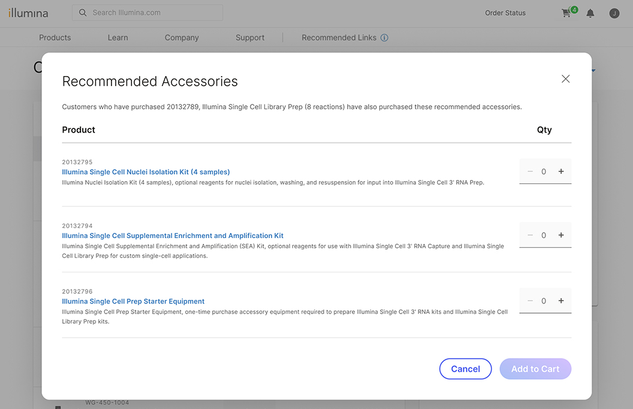This screenshot has width=633, height=409.
Task: Open the Products menu
Action: click(x=55, y=38)
